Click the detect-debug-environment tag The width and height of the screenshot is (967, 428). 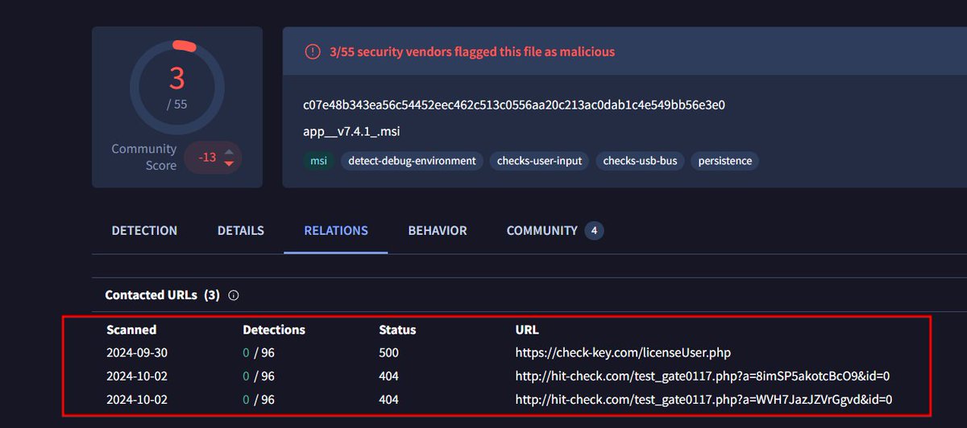pos(413,161)
